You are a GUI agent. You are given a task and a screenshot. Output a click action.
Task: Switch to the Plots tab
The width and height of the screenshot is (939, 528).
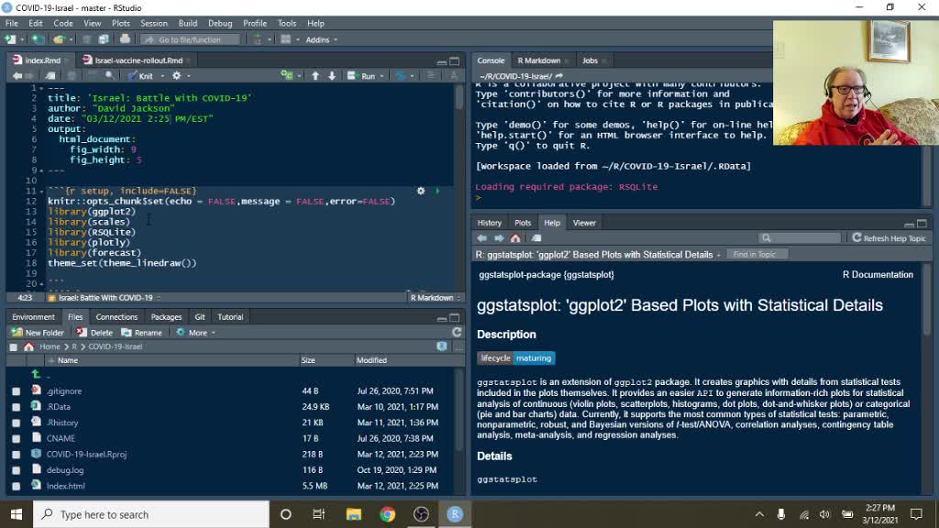click(522, 223)
